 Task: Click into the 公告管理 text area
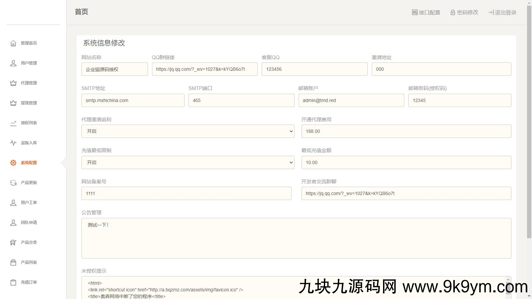tap(296, 238)
